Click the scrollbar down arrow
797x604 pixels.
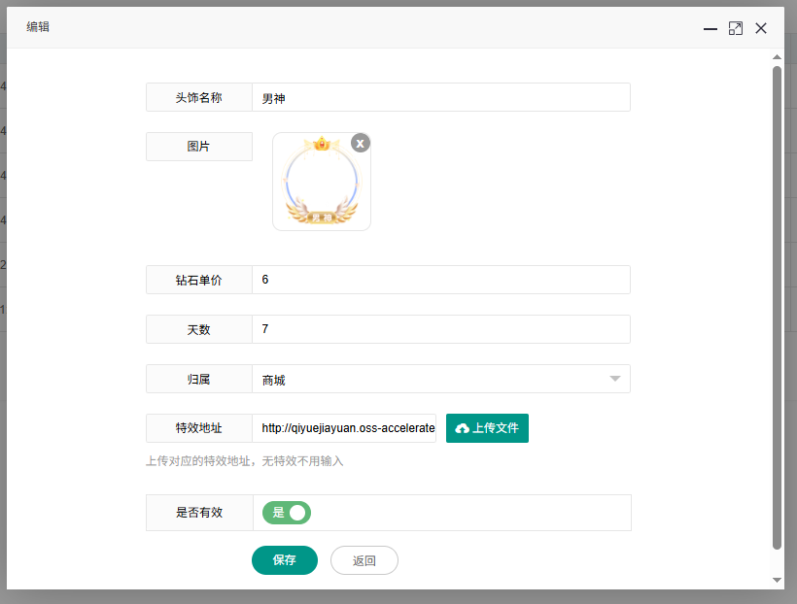pos(777,580)
